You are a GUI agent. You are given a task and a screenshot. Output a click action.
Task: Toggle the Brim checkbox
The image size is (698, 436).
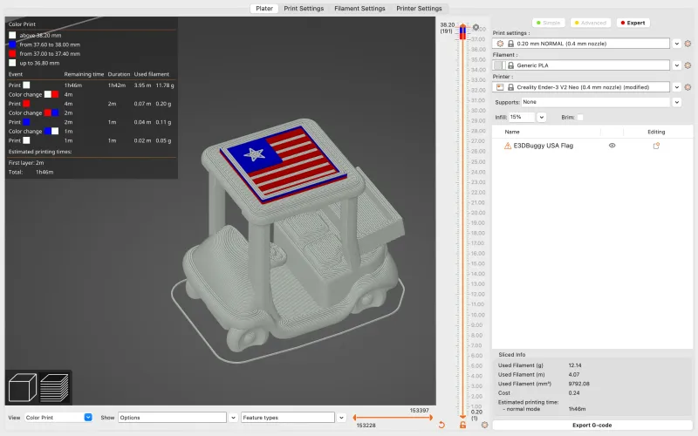tap(580, 118)
